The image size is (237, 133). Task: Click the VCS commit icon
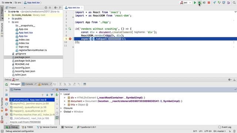point(219,3)
